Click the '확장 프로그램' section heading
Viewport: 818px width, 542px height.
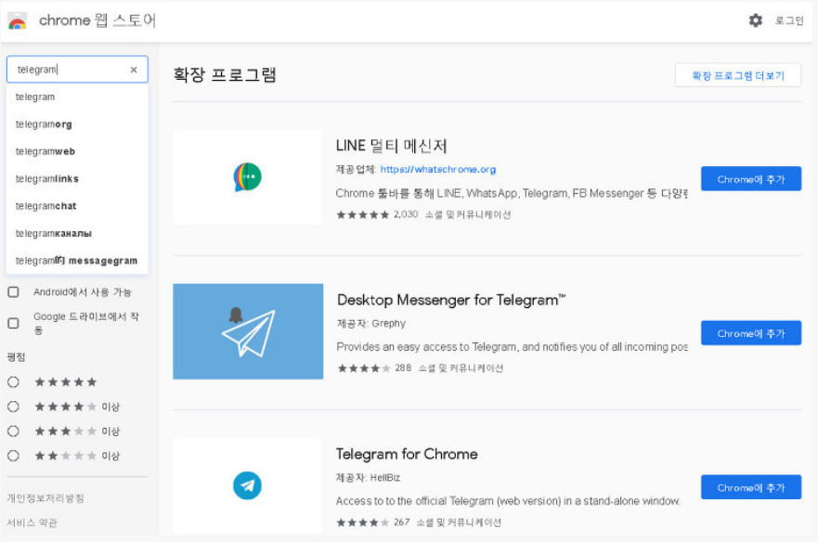(x=225, y=75)
